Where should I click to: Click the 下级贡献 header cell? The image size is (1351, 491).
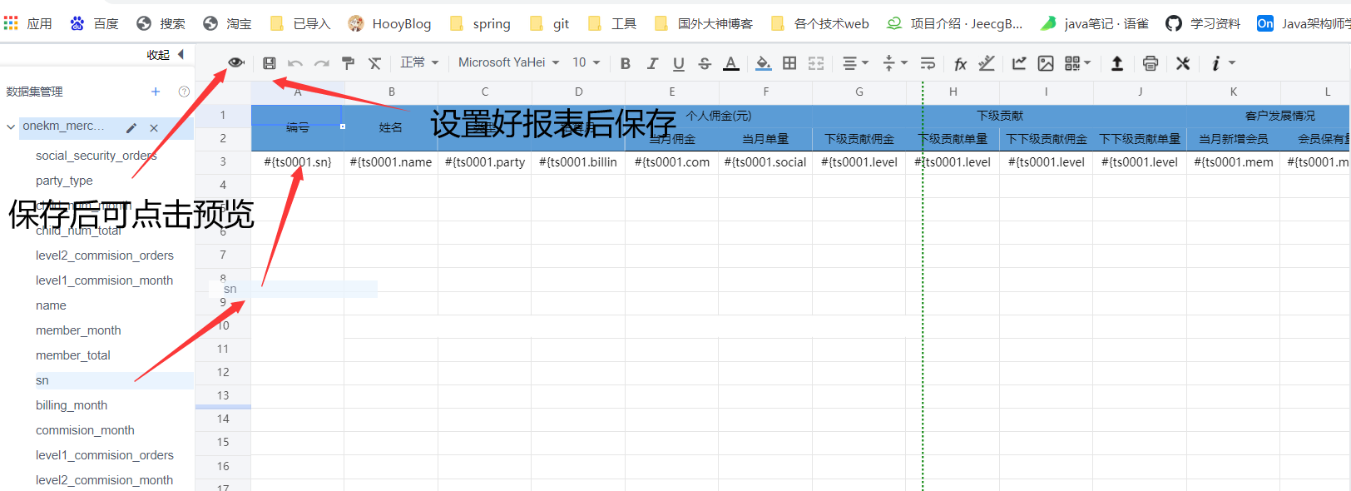[1000, 116]
